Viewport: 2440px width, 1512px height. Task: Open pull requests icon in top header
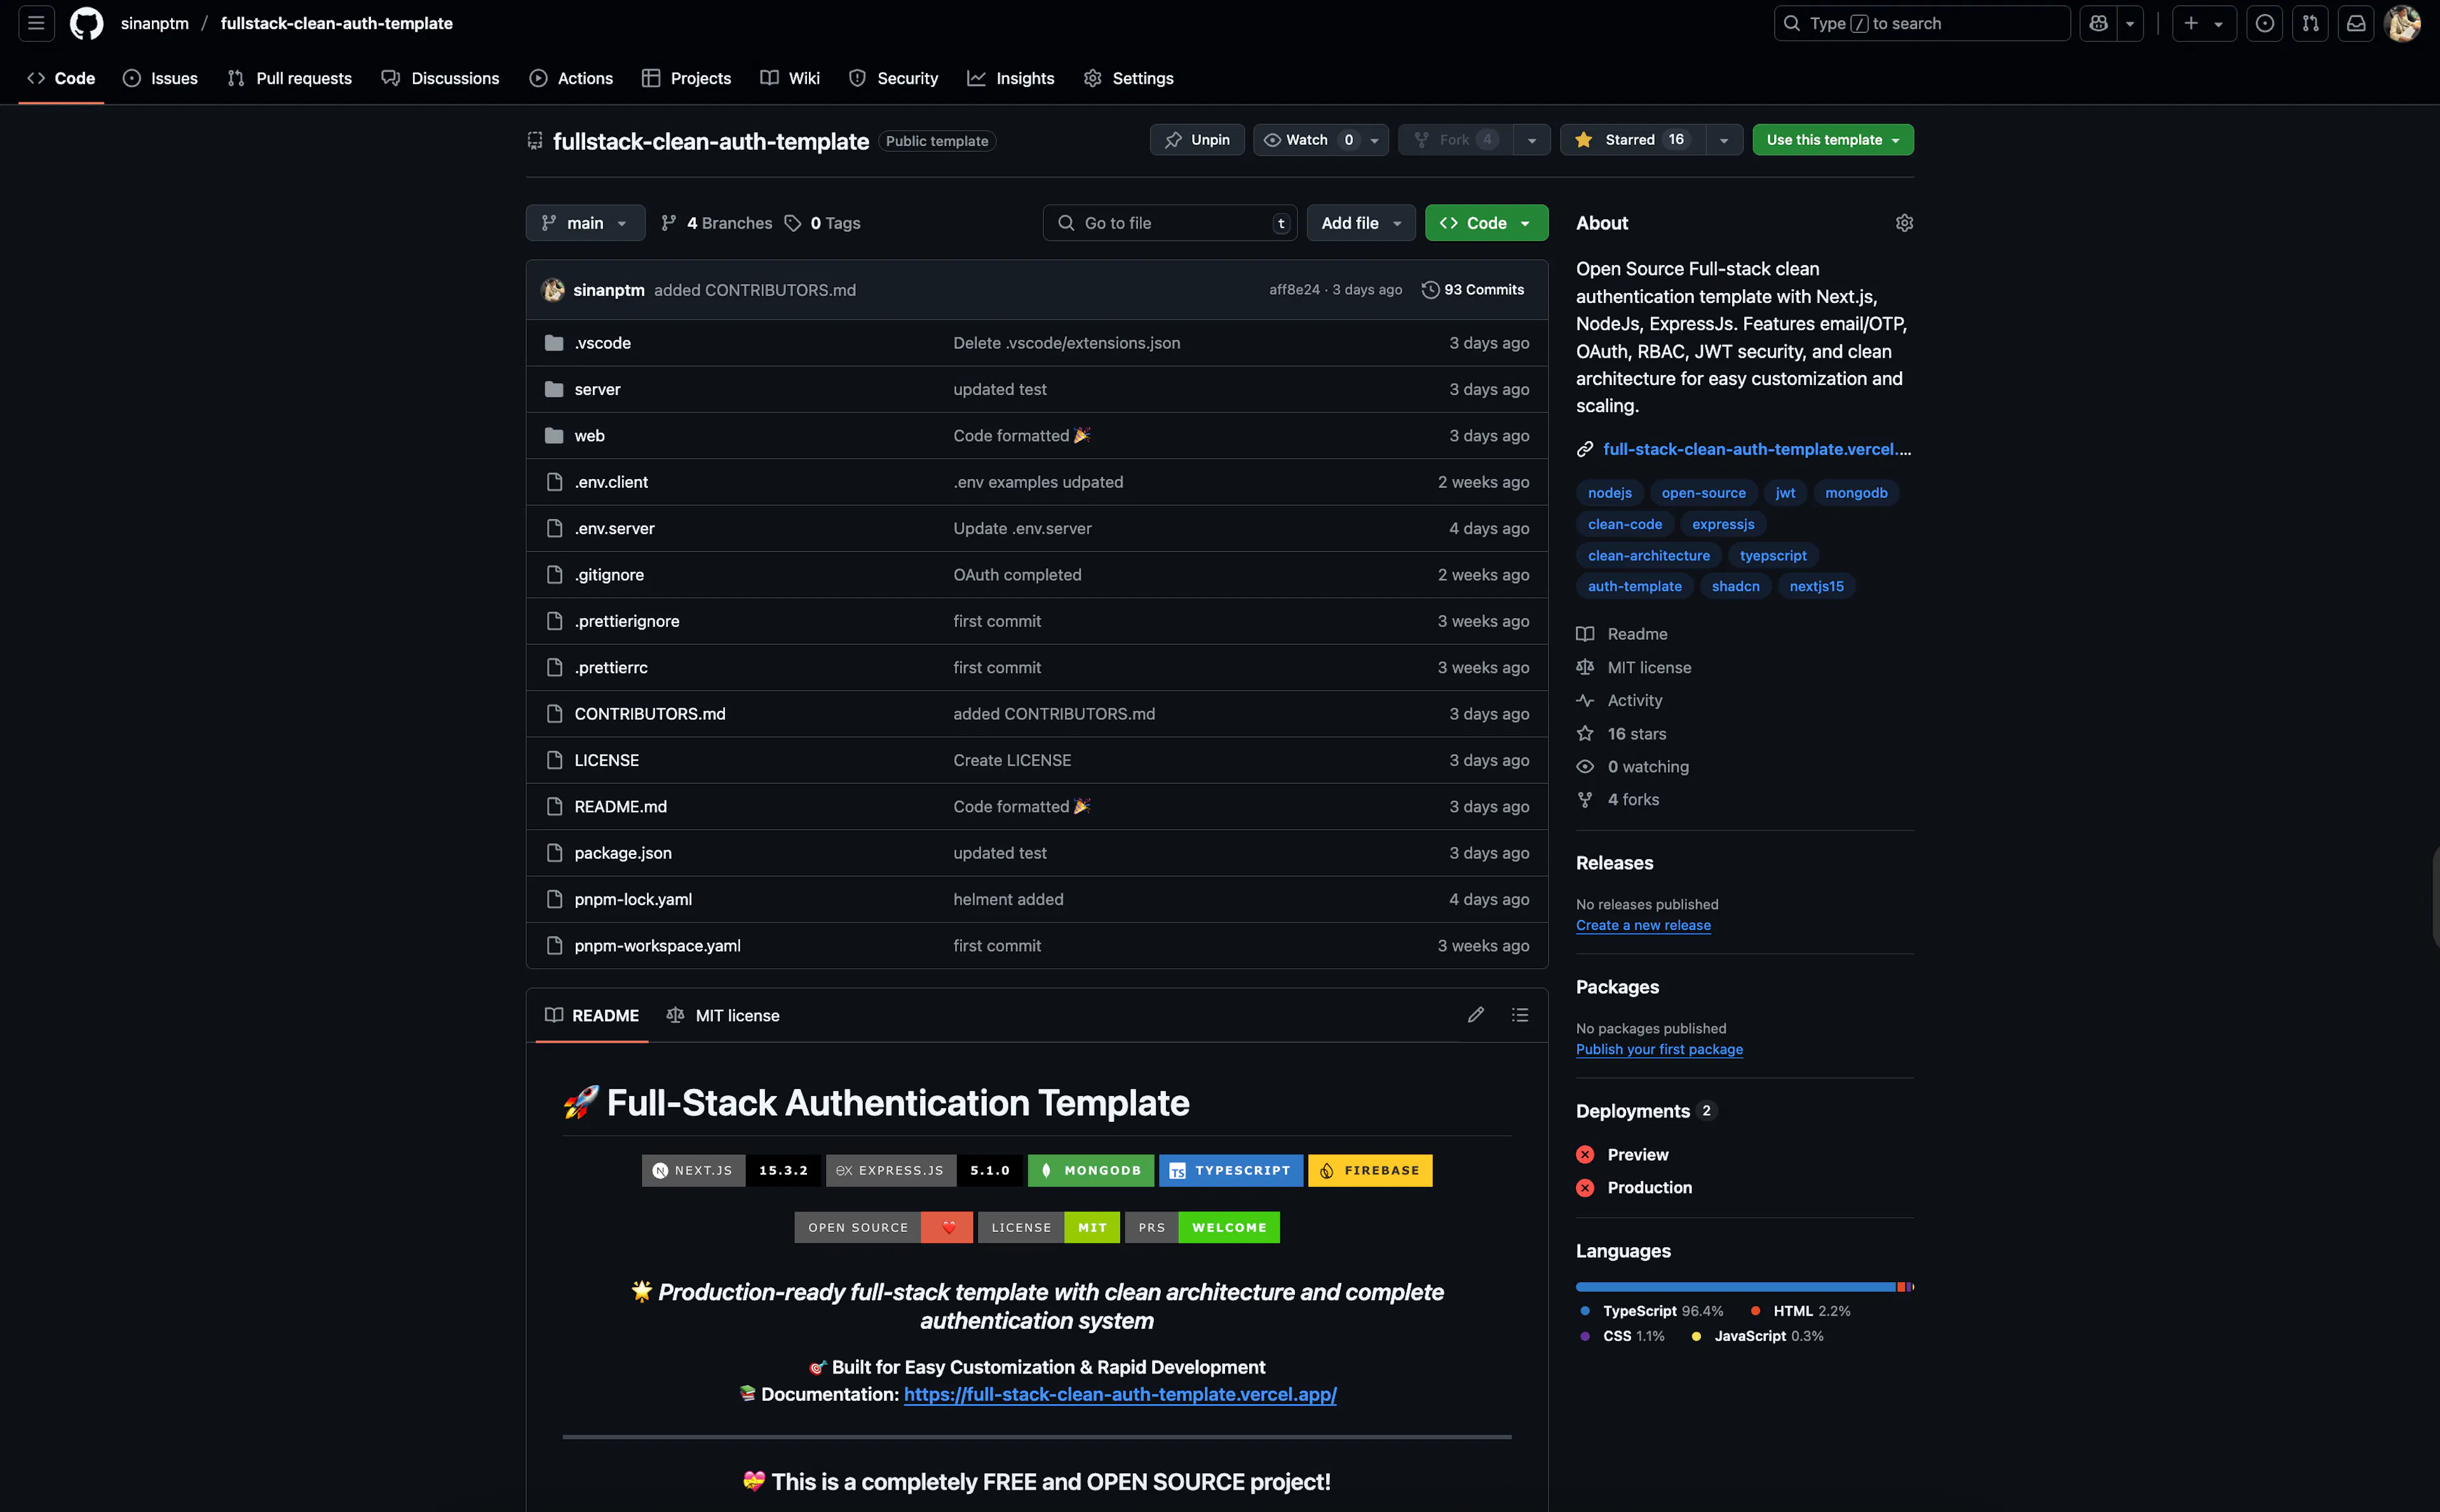(x=2310, y=23)
